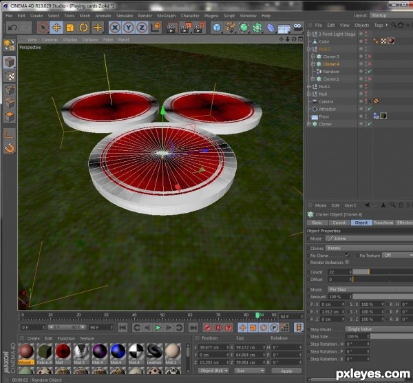413x383 pixels.
Task: Activate the Scale tool
Action: point(70,28)
